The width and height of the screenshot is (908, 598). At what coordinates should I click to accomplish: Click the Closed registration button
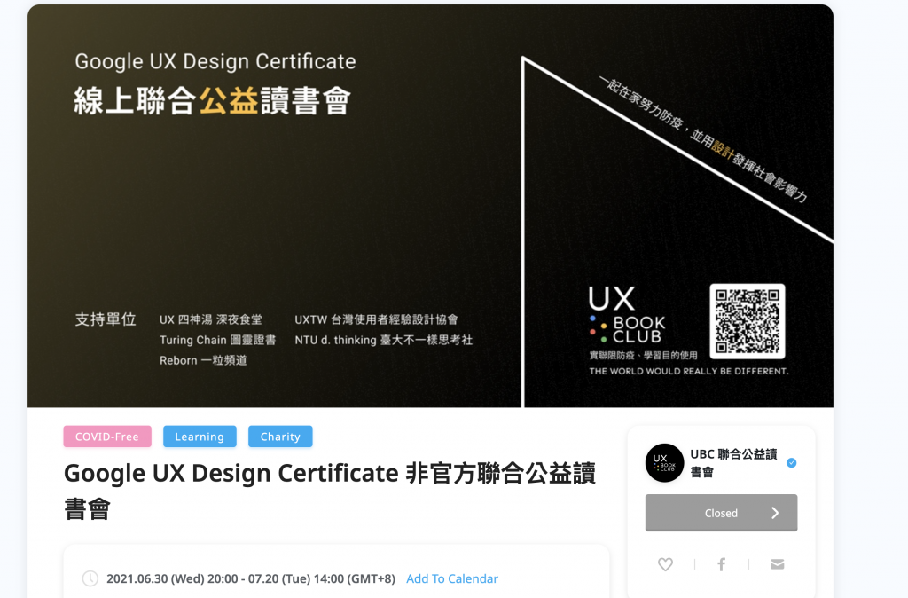point(722,513)
